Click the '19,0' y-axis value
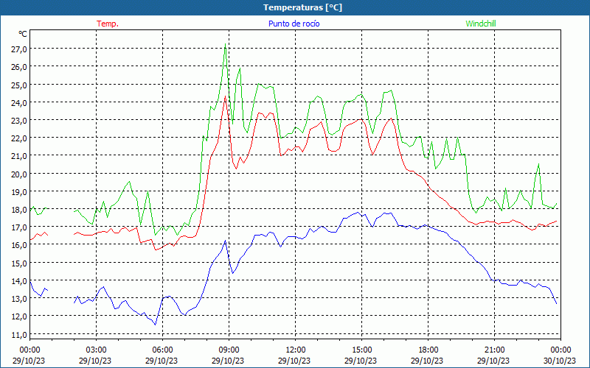 point(19,191)
